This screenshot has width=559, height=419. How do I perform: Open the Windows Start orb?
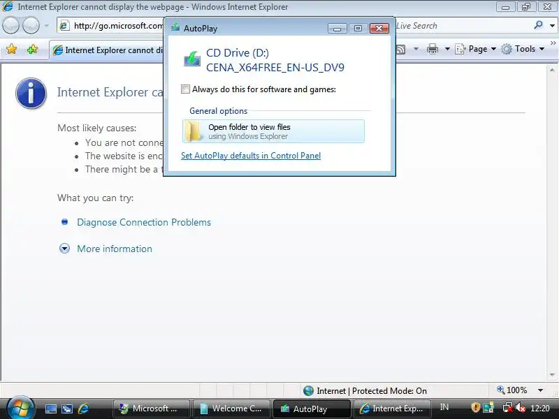tap(20, 408)
